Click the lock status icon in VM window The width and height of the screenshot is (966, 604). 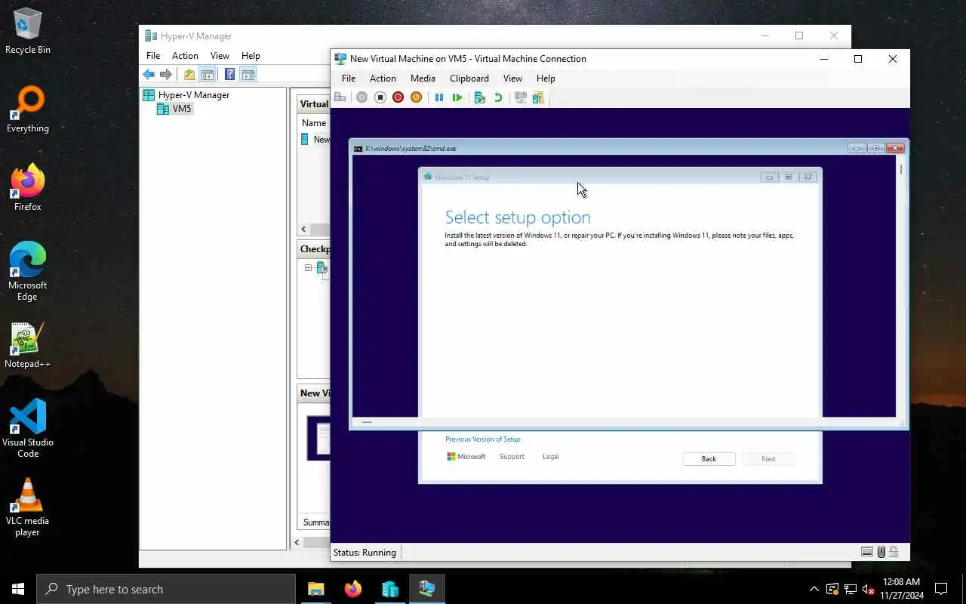(x=894, y=552)
